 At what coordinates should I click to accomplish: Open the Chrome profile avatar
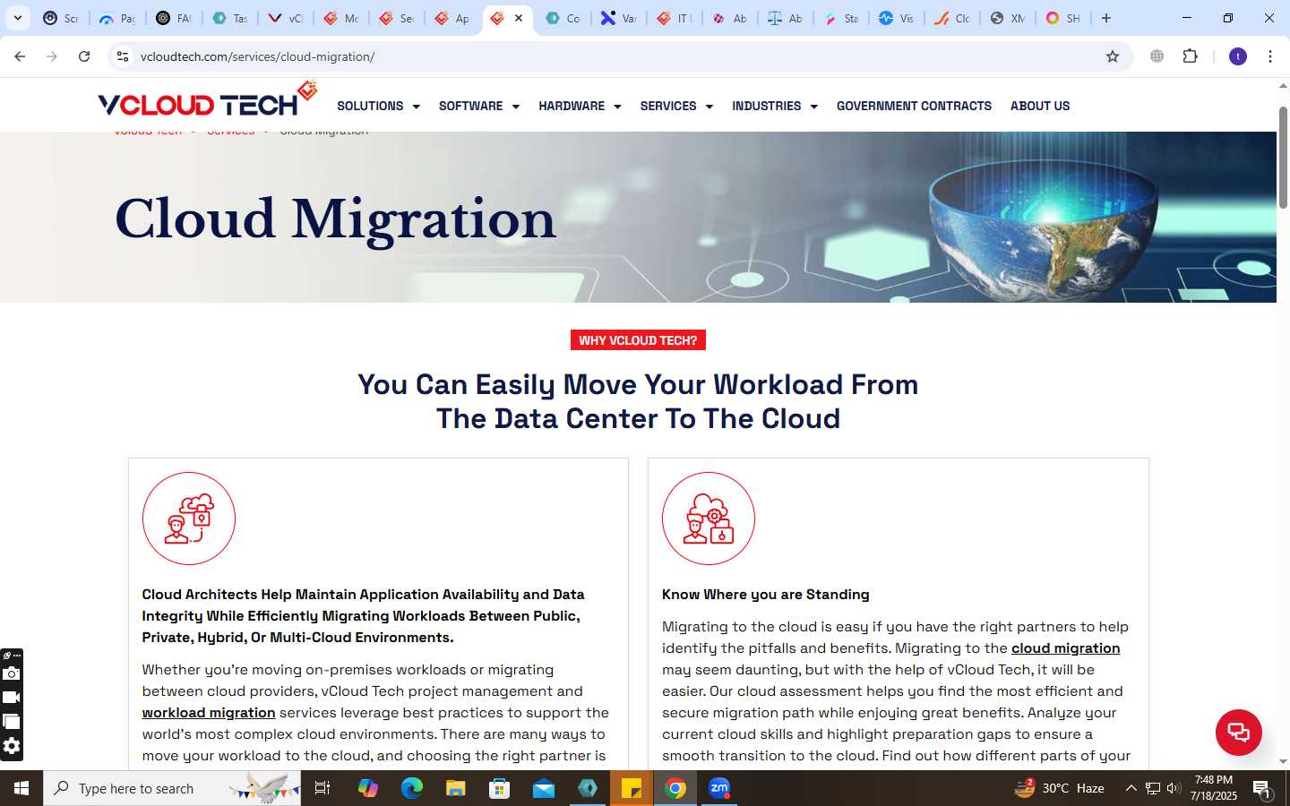pyautogui.click(x=1238, y=56)
